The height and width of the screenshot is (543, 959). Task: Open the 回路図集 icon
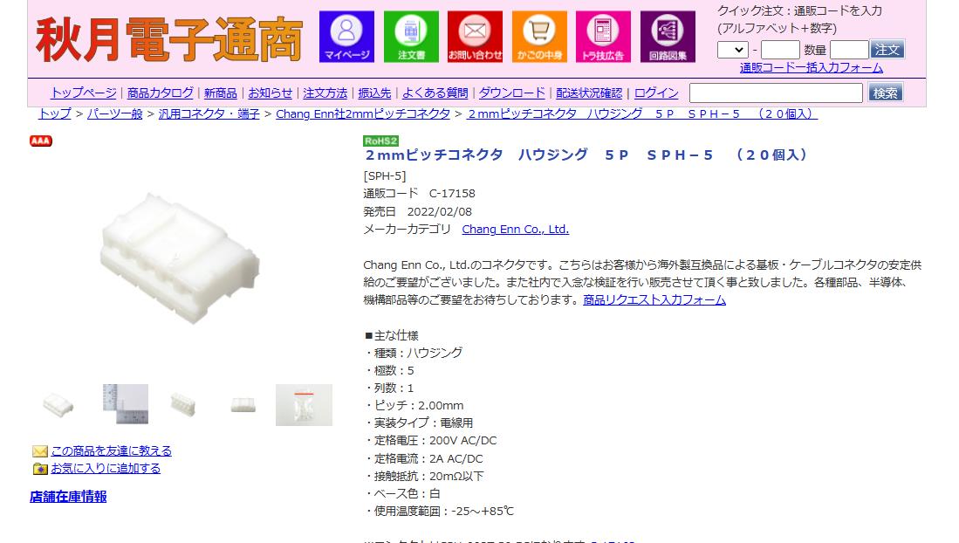coord(668,37)
